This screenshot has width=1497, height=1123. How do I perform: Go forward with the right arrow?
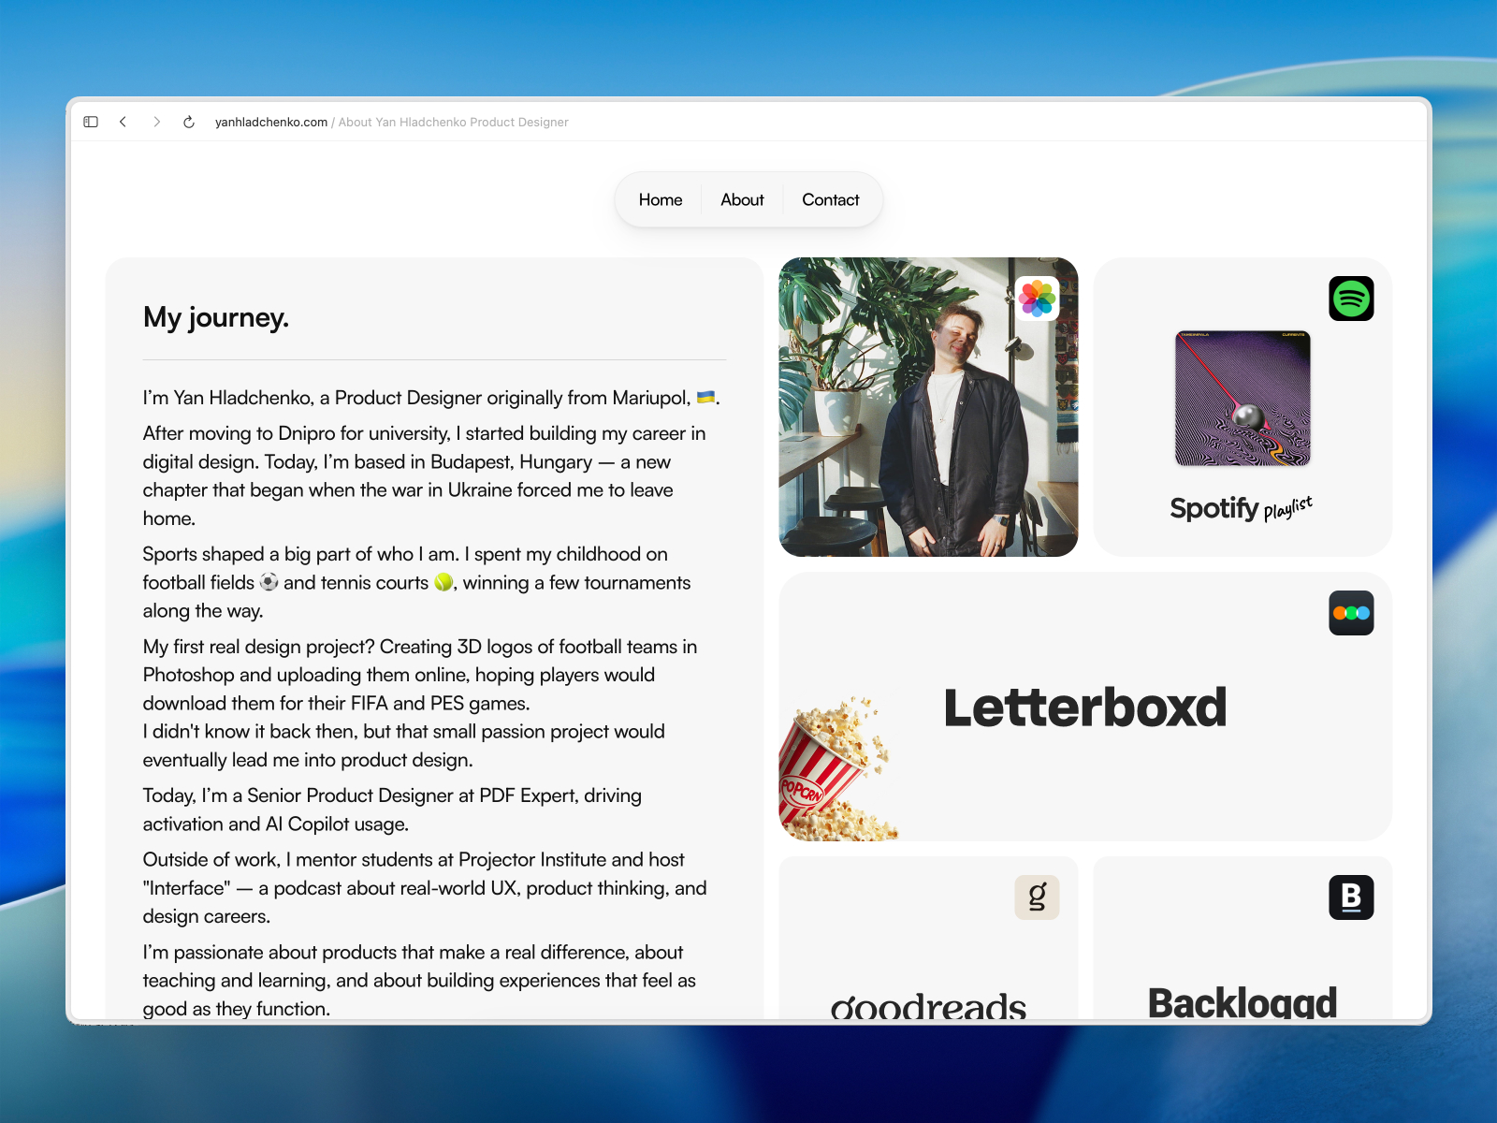click(x=156, y=122)
